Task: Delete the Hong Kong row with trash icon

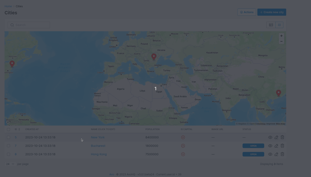Action: point(282,154)
